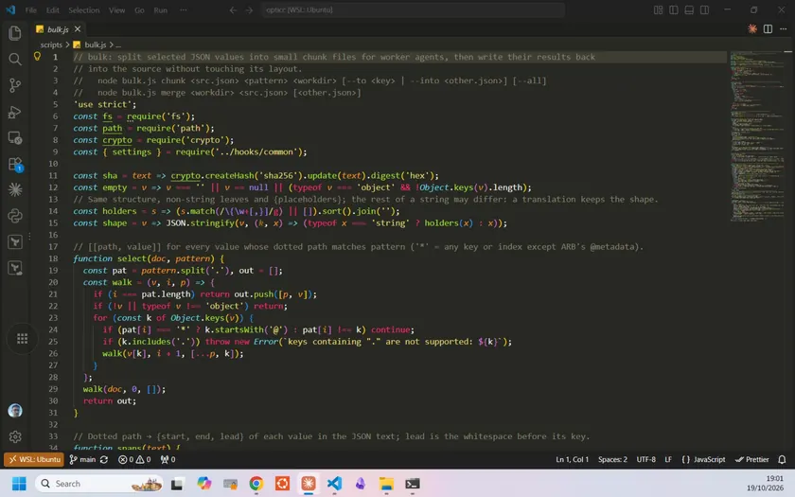
Task: Click the LF end-of-line selector
Action: tap(668, 459)
